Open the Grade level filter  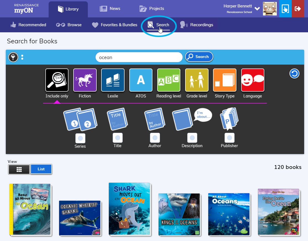click(197, 80)
